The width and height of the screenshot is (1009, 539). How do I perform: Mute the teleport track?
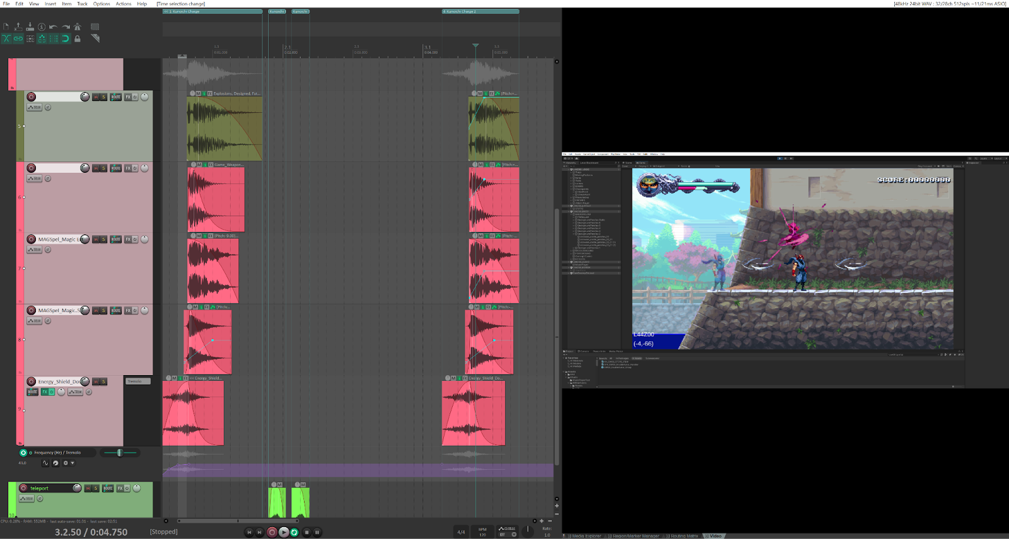[x=88, y=489]
